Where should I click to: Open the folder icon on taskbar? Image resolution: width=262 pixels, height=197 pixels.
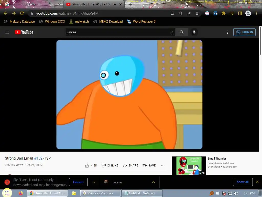pyautogui.click(x=74, y=193)
